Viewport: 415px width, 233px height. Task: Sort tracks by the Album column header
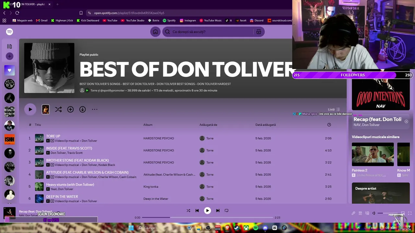(x=148, y=125)
